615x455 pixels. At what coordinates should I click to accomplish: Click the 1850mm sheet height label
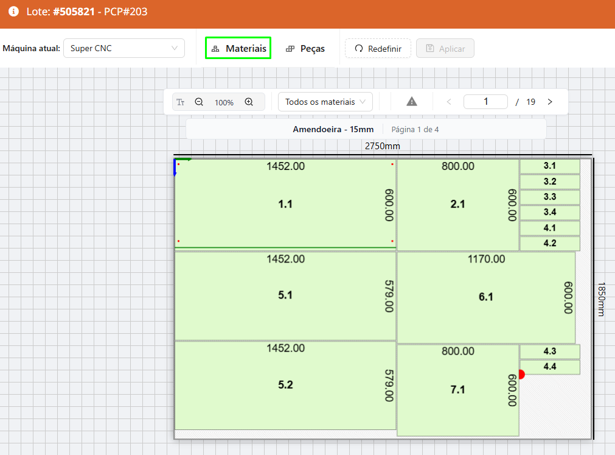point(601,299)
